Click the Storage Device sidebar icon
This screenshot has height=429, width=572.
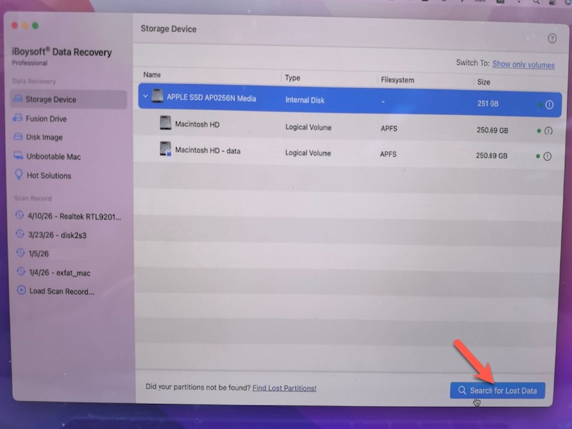click(17, 99)
